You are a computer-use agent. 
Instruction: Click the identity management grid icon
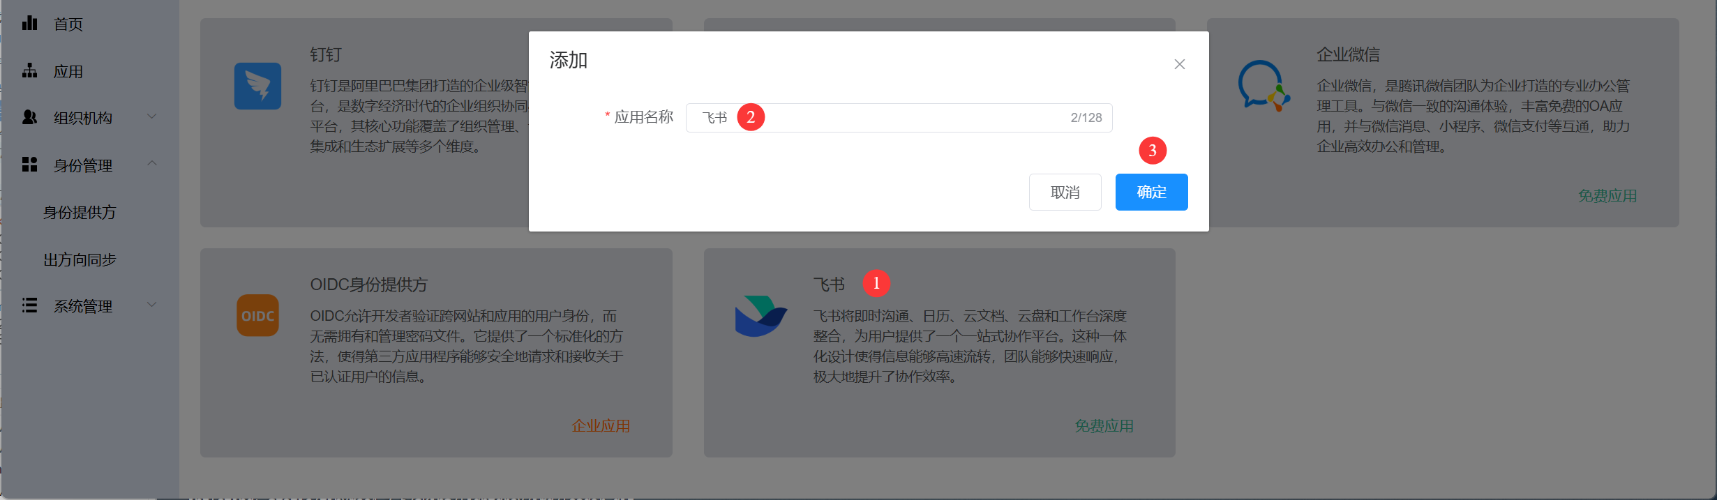(x=29, y=165)
